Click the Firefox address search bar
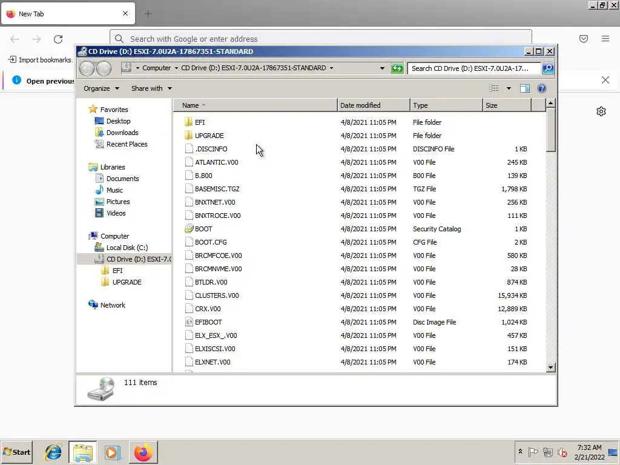Viewport: 620px width, 465px height. coord(321,39)
